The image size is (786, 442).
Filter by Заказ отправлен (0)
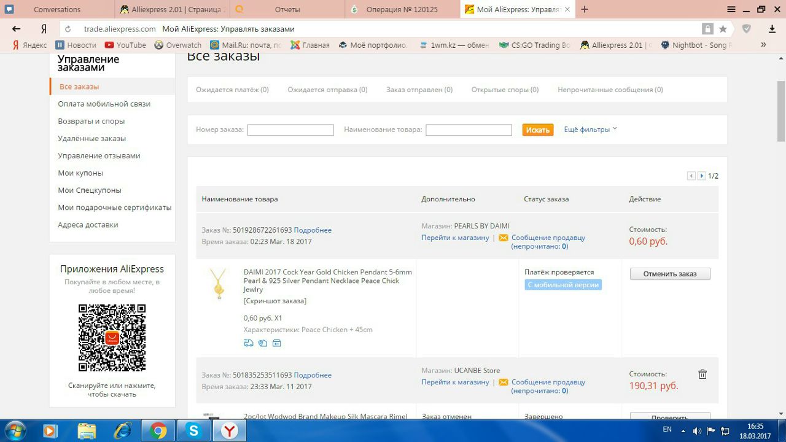pyautogui.click(x=419, y=90)
